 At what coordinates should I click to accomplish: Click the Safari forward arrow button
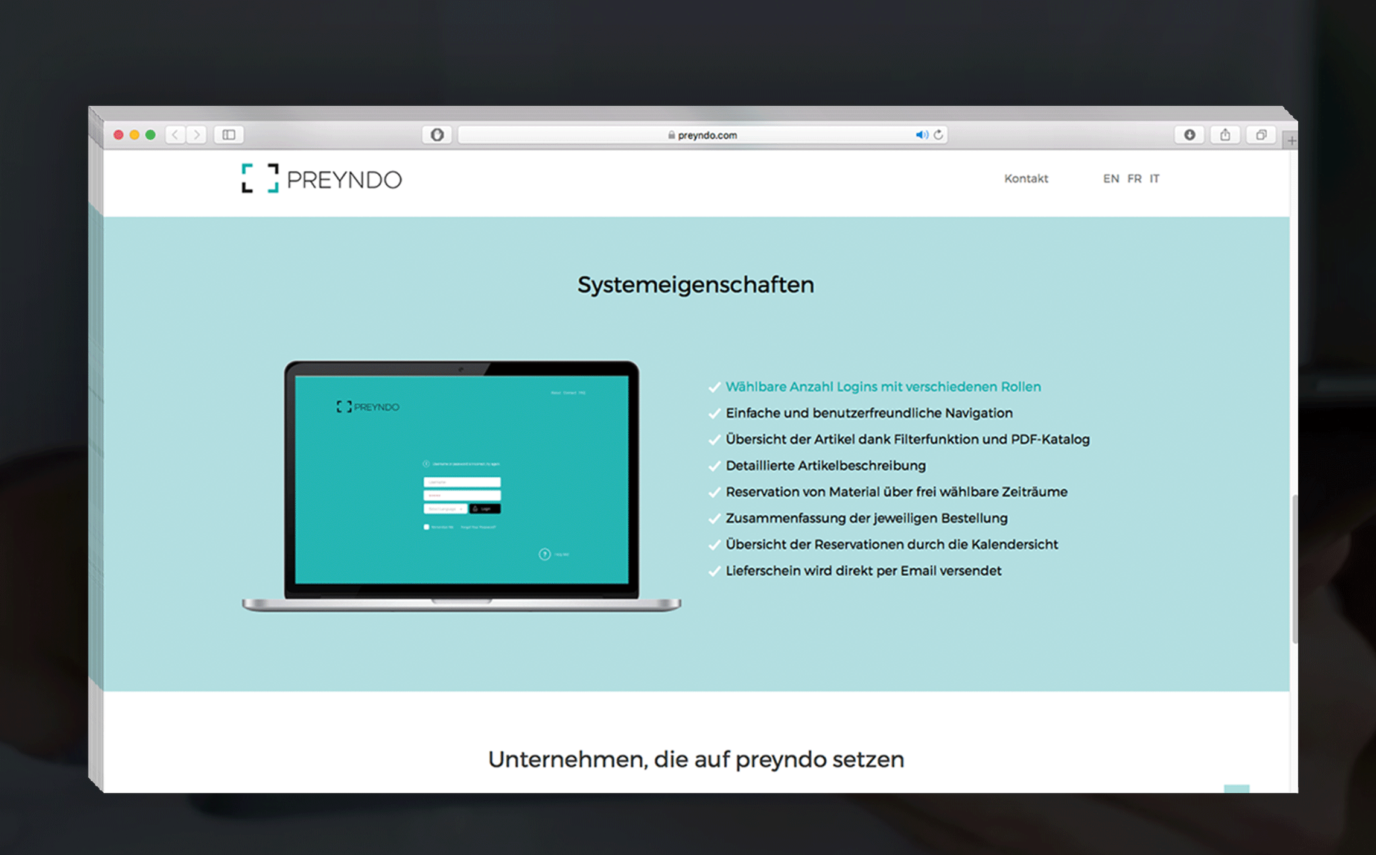coord(197,135)
